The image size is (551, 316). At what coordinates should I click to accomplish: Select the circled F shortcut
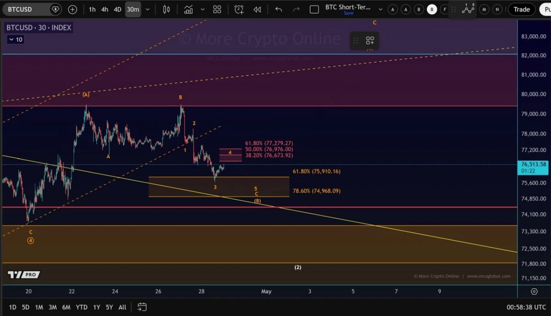pos(444,9)
